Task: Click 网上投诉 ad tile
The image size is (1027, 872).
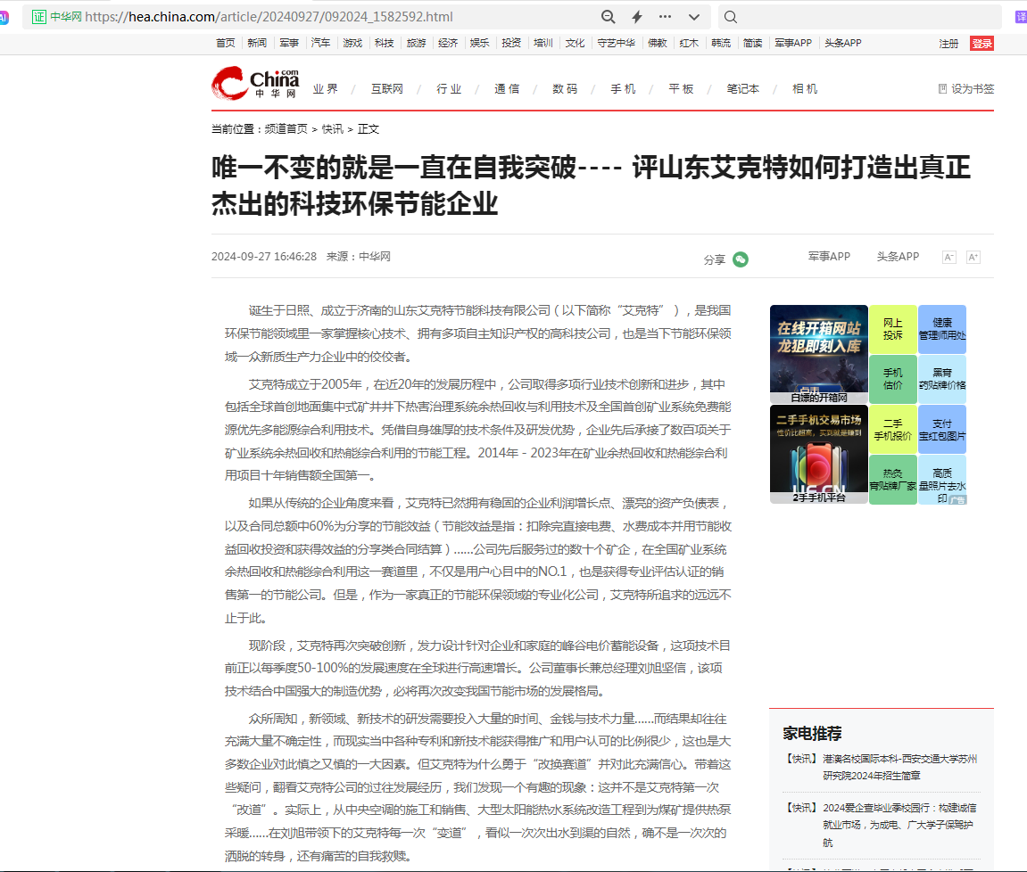Action: 893,329
